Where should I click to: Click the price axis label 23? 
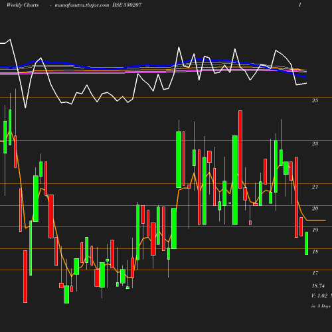315,143
